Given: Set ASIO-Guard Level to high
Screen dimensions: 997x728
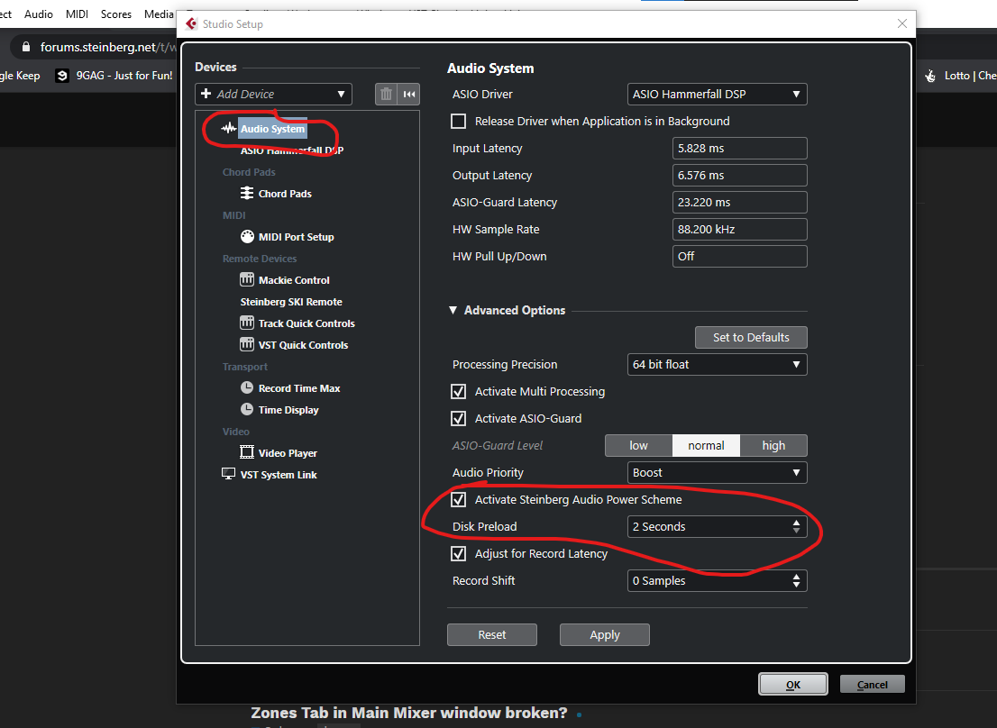Looking at the screenshot, I should pos(773,446).
